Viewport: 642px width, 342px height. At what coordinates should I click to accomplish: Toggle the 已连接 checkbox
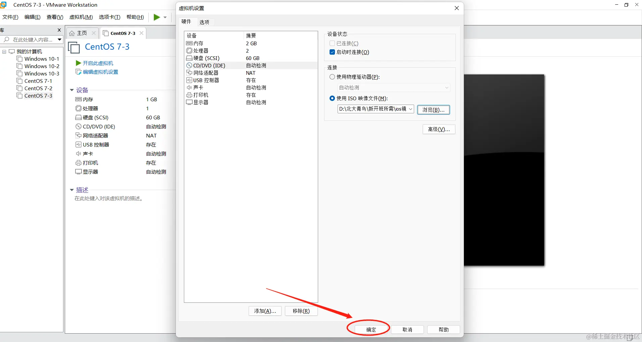332,43
